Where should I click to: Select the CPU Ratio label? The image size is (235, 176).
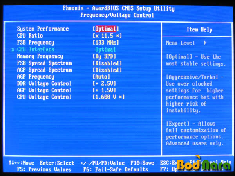(30, 36)
